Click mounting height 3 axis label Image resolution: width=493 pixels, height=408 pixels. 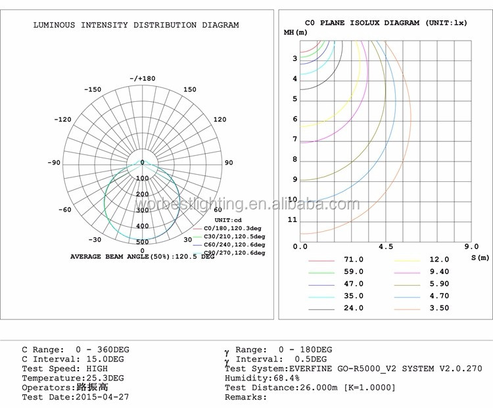[295, 58]
